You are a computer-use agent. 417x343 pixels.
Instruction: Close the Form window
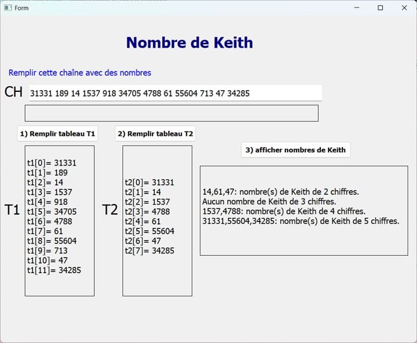[404, 8]
